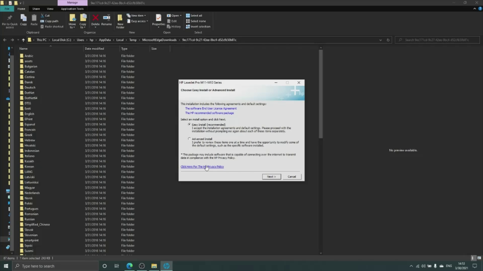Viewport: 483px width, 271px height.
Task: Open Task View on taskbar
Action: pyautogui.click(x=117, y=266)
